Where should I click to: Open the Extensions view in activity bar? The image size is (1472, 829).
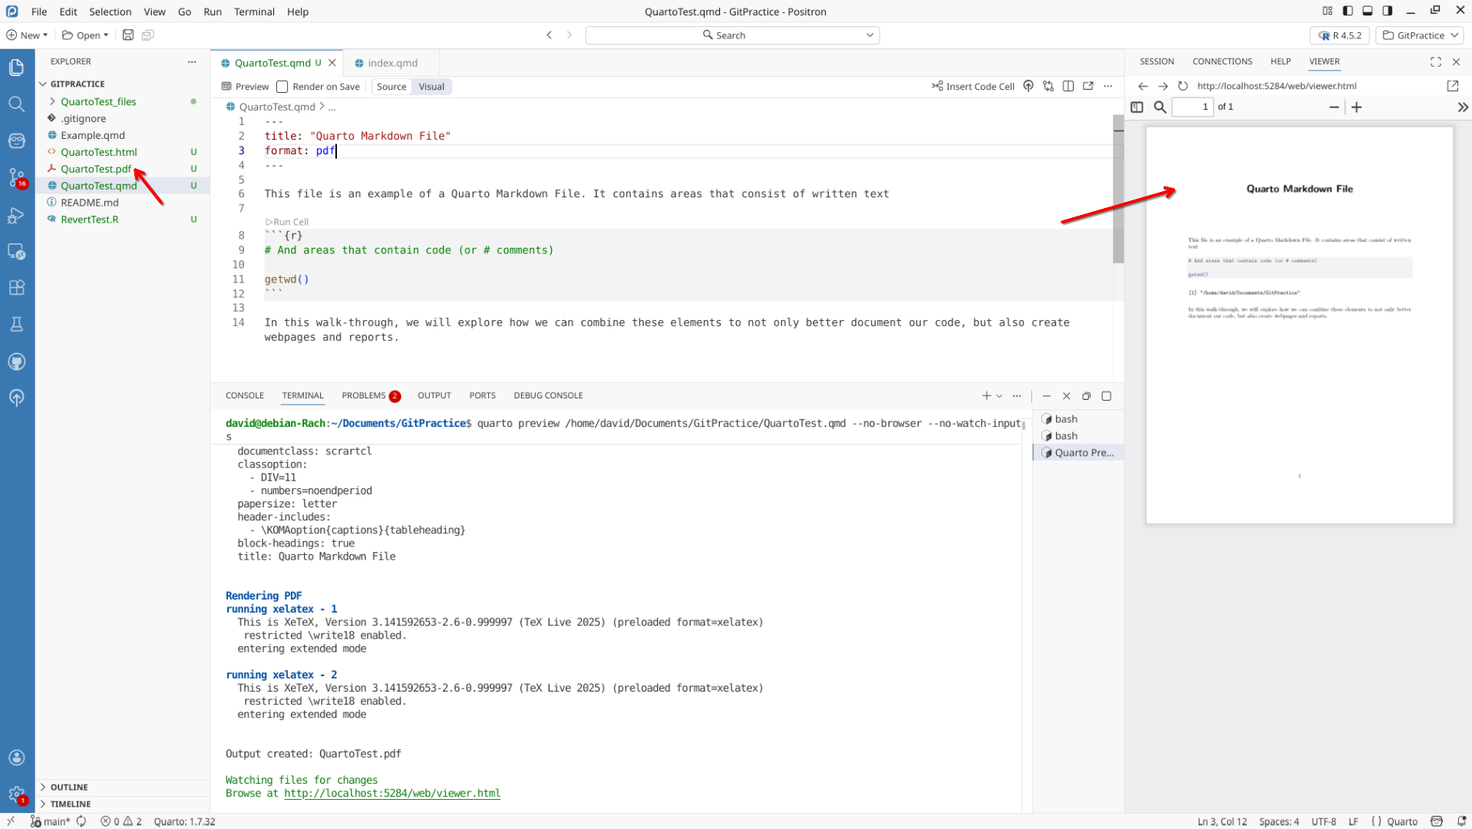point(17,288)
